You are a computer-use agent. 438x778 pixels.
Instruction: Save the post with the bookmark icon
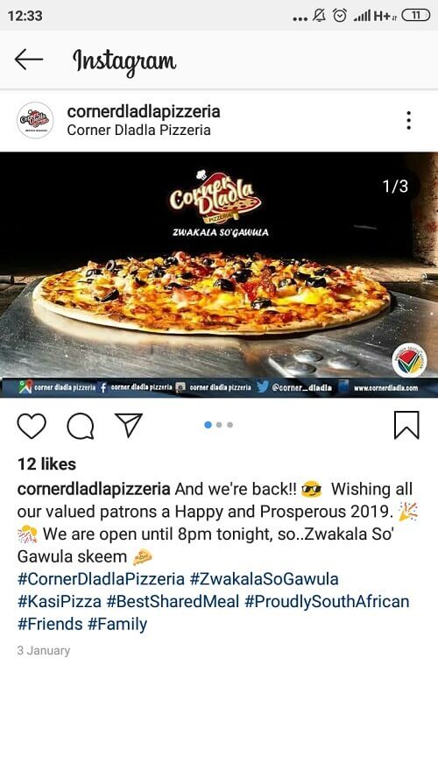pyautogui.click(x=406, y=425)
